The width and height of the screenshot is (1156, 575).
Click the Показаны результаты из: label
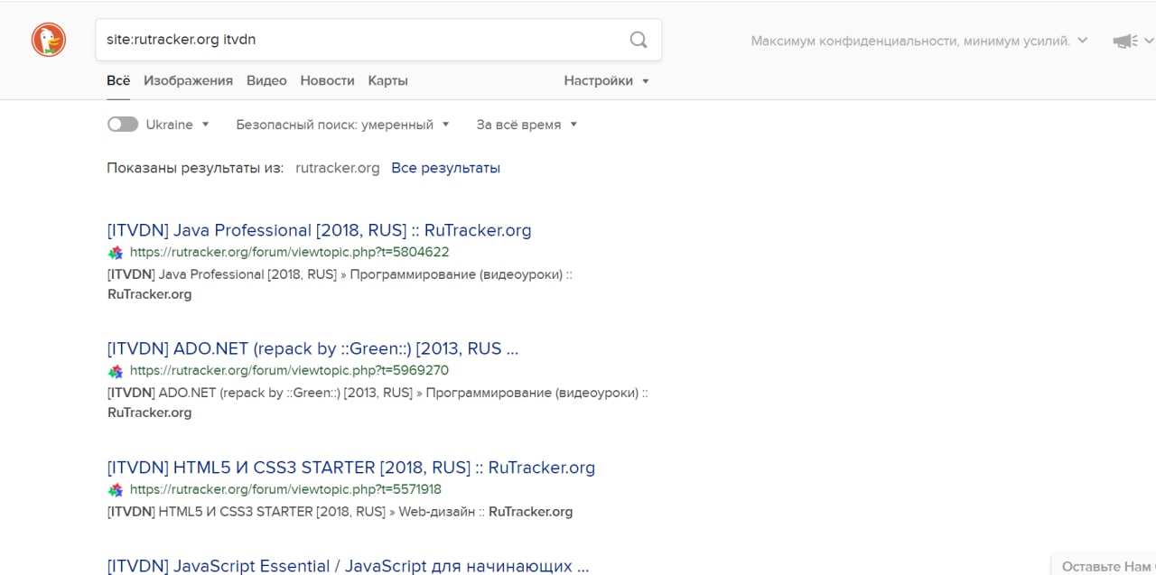pos(195,168)
